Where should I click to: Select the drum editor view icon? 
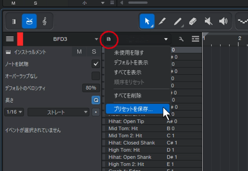tap(29, 21)
